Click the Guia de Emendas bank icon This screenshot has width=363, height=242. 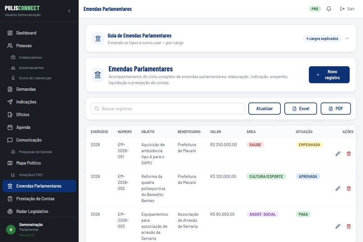[x=98, y=38]
